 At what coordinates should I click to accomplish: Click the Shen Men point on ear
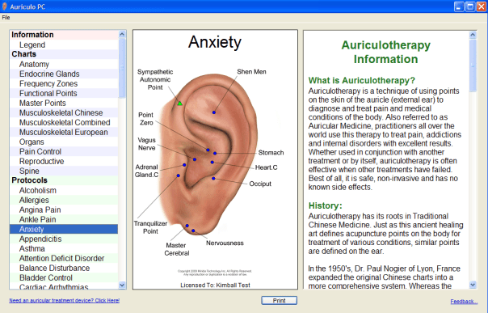pyautogui.click(x=214, y=112)
